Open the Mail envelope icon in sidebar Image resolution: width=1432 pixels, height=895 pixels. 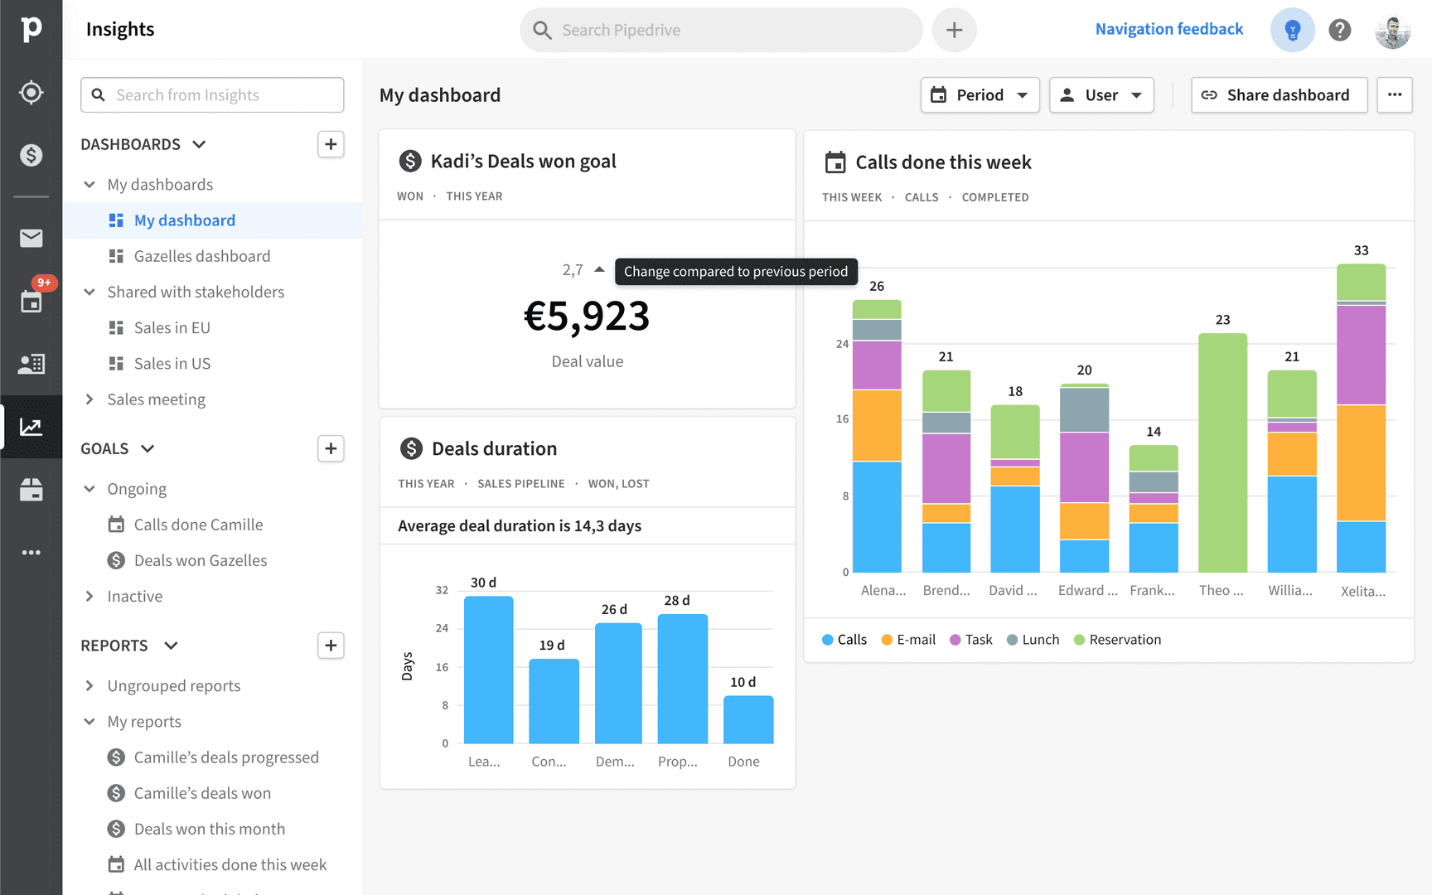pos(31,239)
